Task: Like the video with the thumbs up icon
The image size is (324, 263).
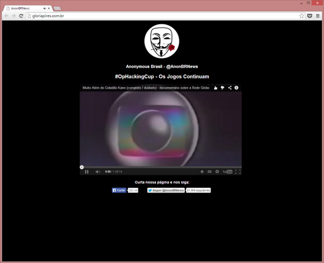Action: (x=215, y=88)
